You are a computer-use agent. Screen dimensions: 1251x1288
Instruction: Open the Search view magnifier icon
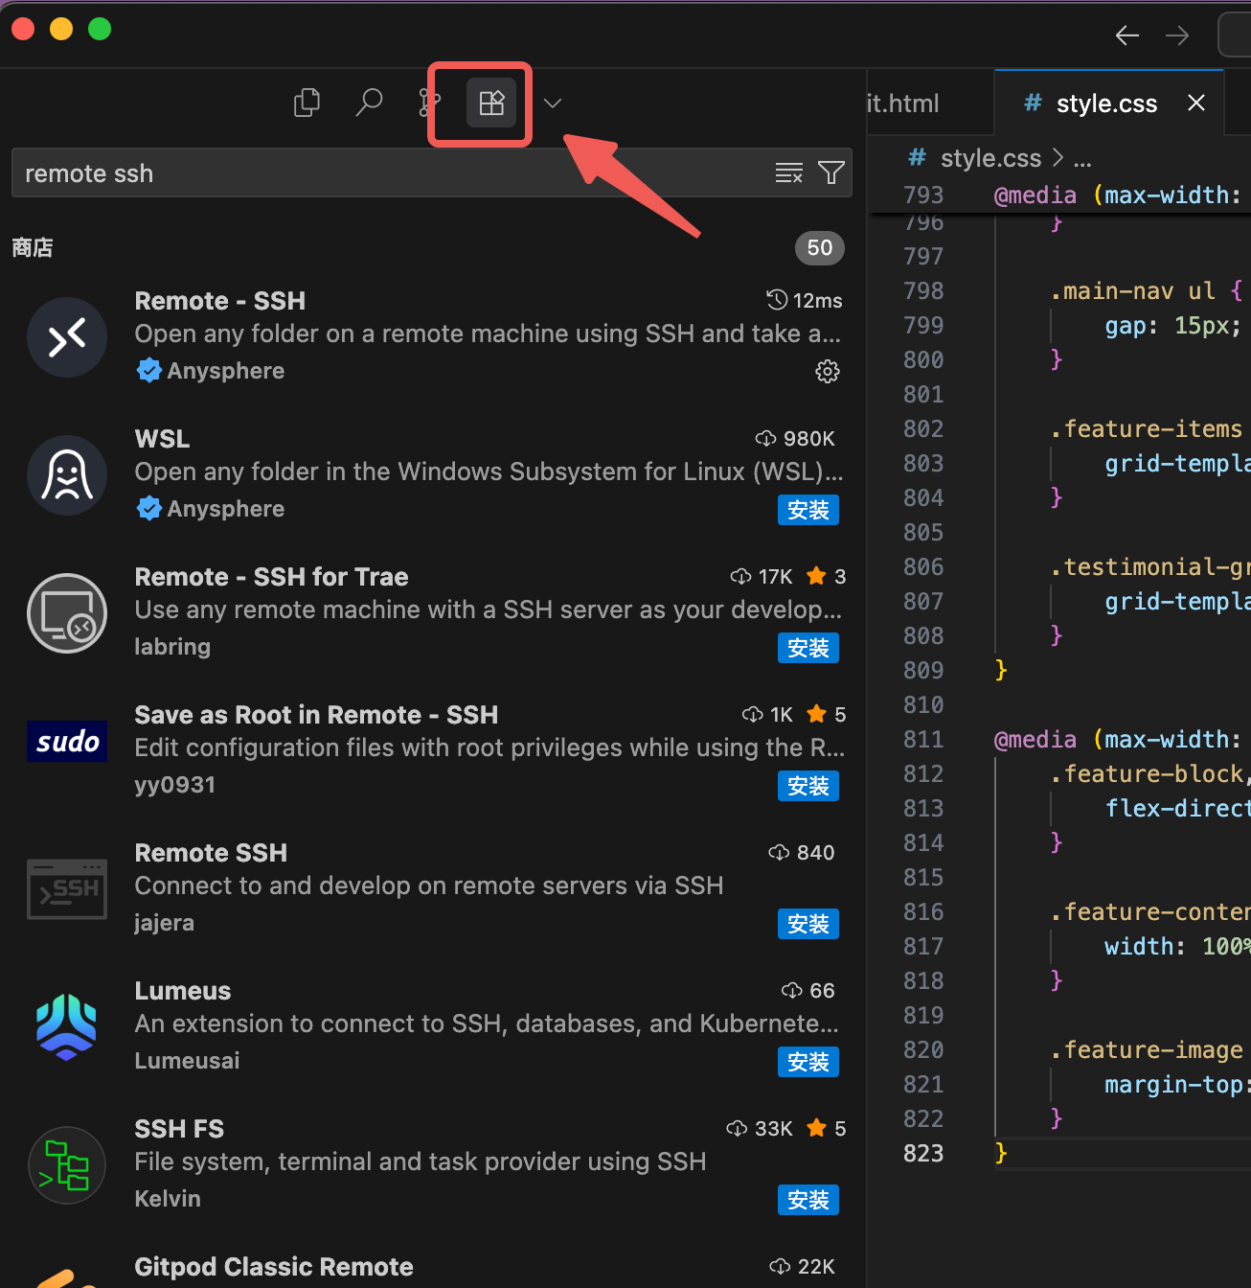tap(369, 103)
